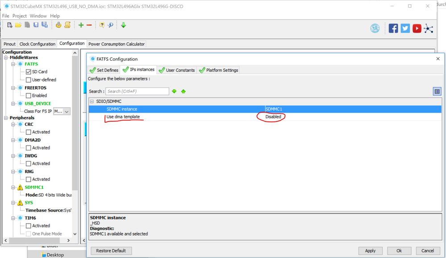Image resolution: width=446 pixels, height=258 pixels.
Task: Click the Apply button
Action: [x=371, y=250]
